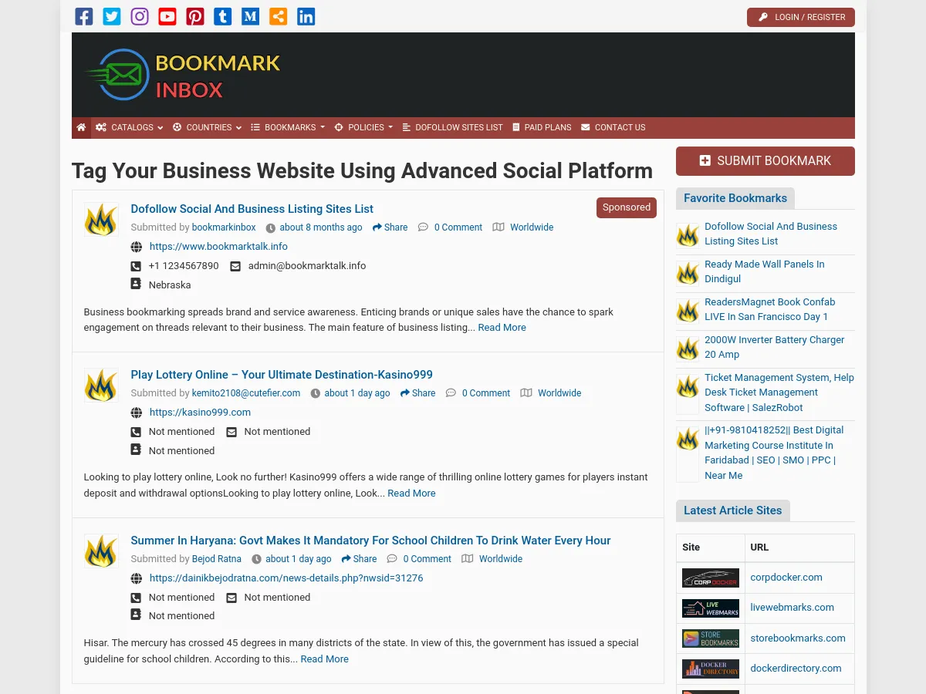Click the Login / Register button
This screenshot has height=694, width=926.
tap(801, 17)
